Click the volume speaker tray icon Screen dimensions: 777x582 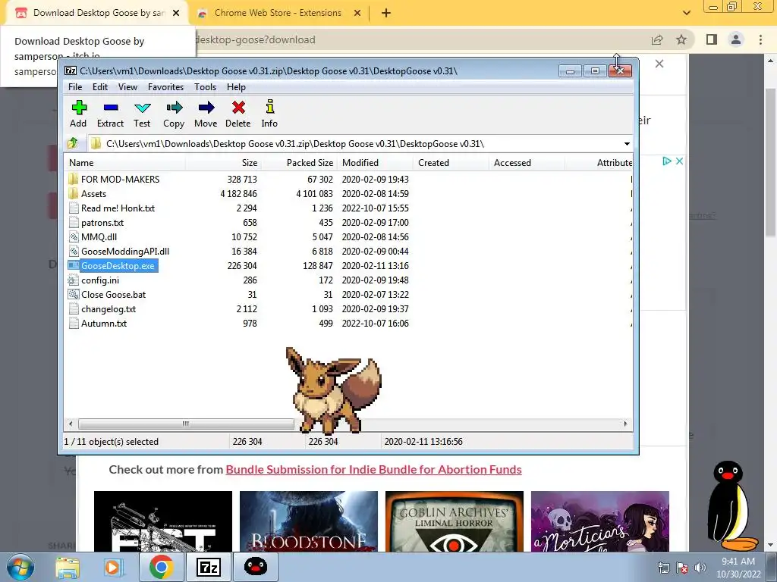pyautogui.click(x=700, y=568)
